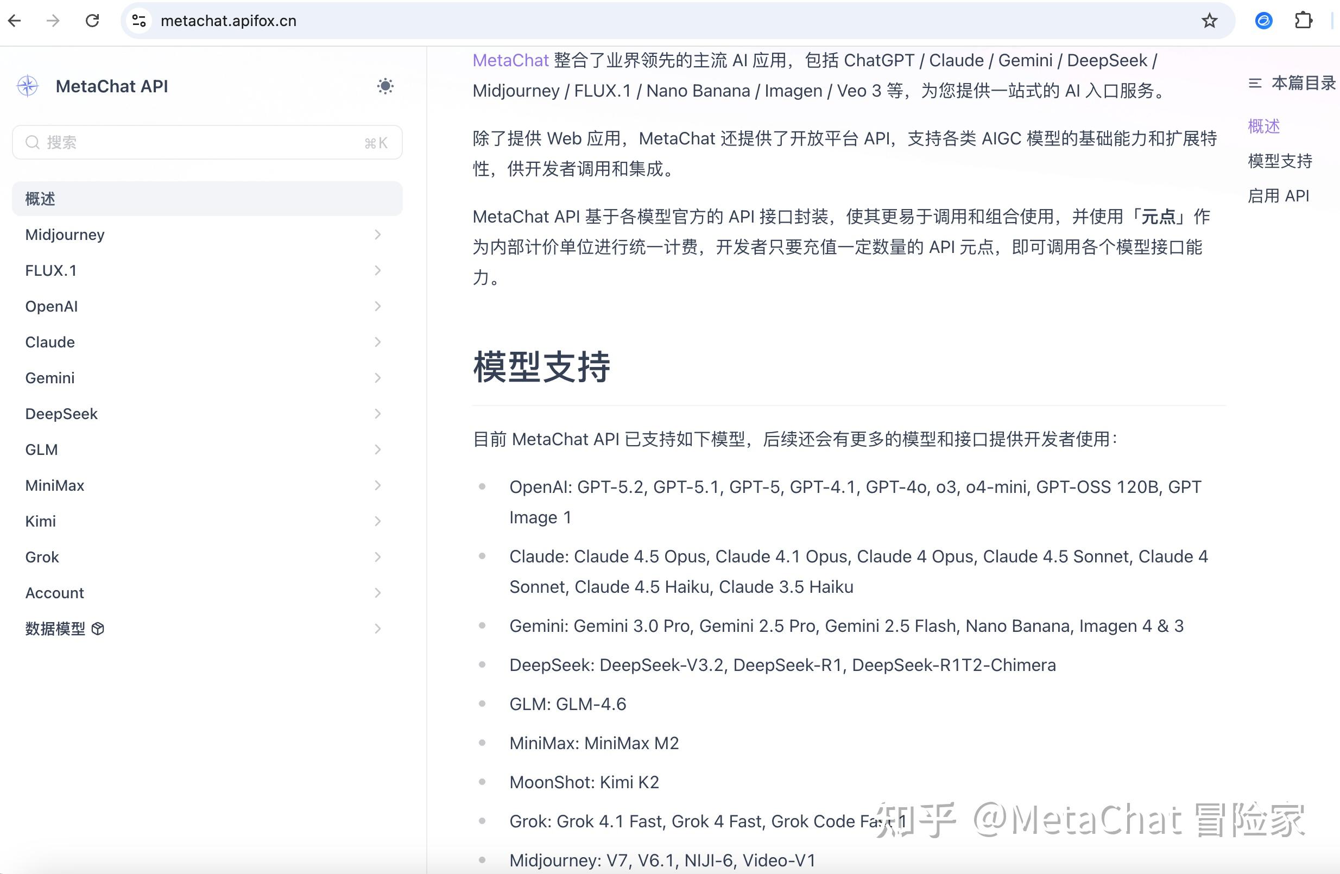Image resolution: width=1340 pixels, height=874 pixels.
Task: Expand the Grok section chevron
Action: click(x=377, y=556)
